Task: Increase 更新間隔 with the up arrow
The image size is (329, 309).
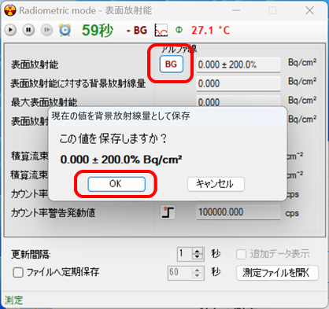Action: 198,251
